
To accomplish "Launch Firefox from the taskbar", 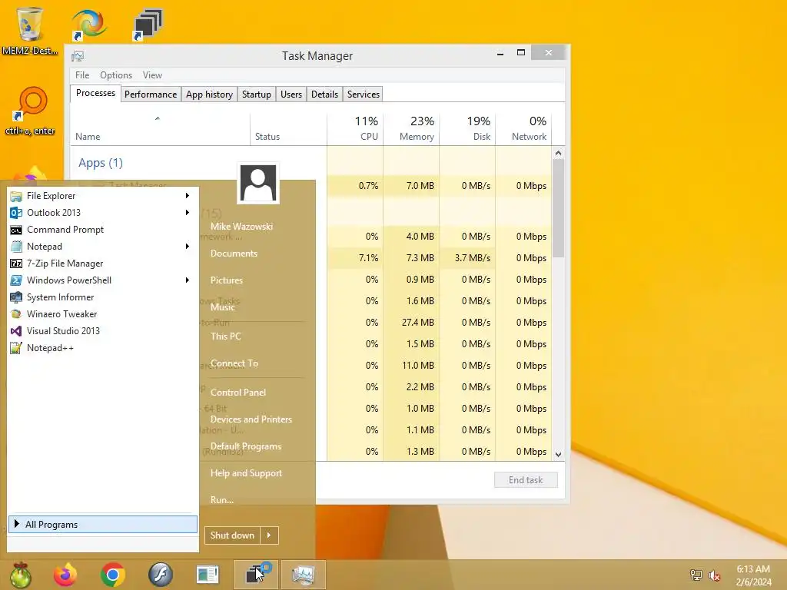I will click(x=65, y=575).
